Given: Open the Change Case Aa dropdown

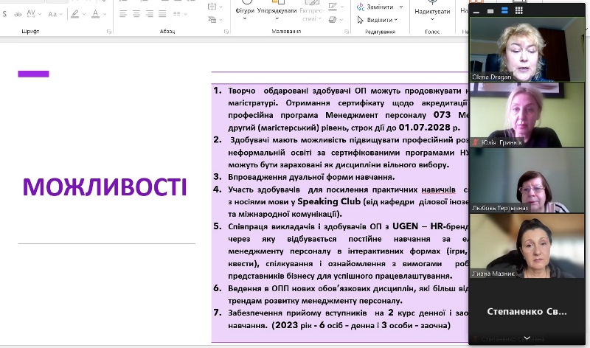Looking at the screenshot, I should click(x=55, y=14).
